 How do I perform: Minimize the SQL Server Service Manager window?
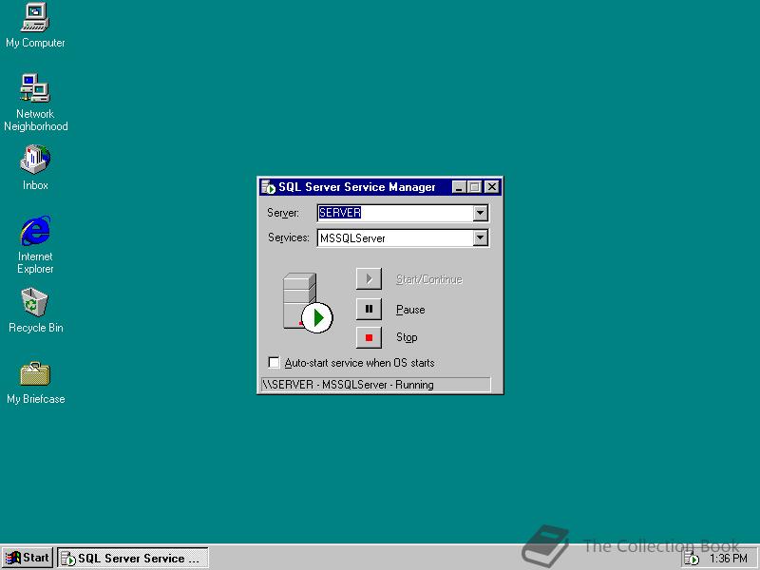pos(459,187)
